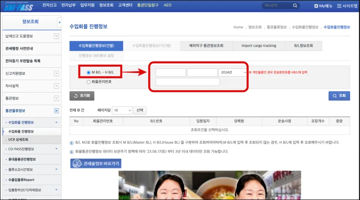The height and width of the screenshot is (200, 360).
Task: Open 고객센터 top menu
Action: [125, 5]
